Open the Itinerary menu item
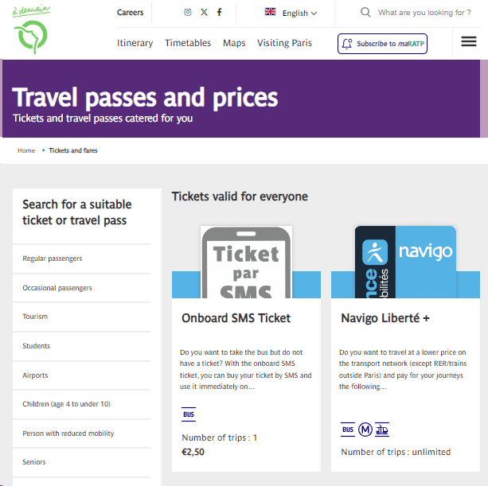The image size is (488, 486). pyautogui.click(x=135, y=43)
